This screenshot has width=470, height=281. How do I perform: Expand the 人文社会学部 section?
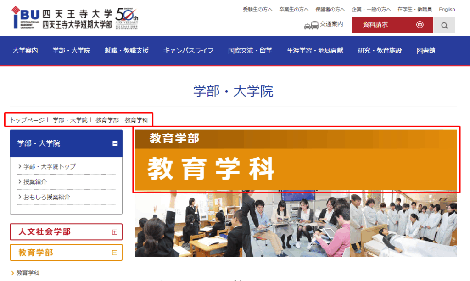click(114, 232)
